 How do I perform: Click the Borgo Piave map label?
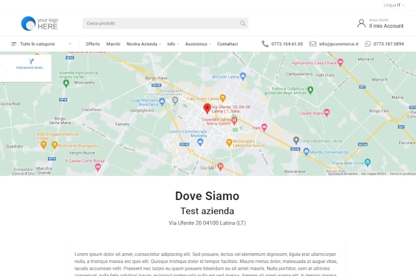[x=156, y=78]
